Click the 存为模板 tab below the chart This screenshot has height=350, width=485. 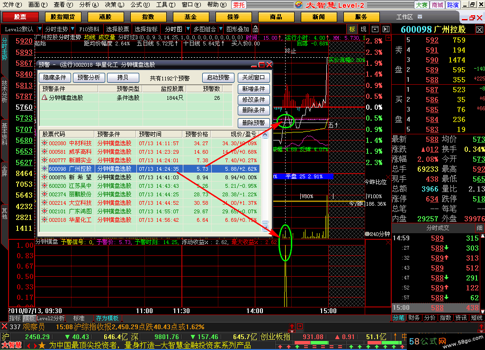click(x=107, y=318)
